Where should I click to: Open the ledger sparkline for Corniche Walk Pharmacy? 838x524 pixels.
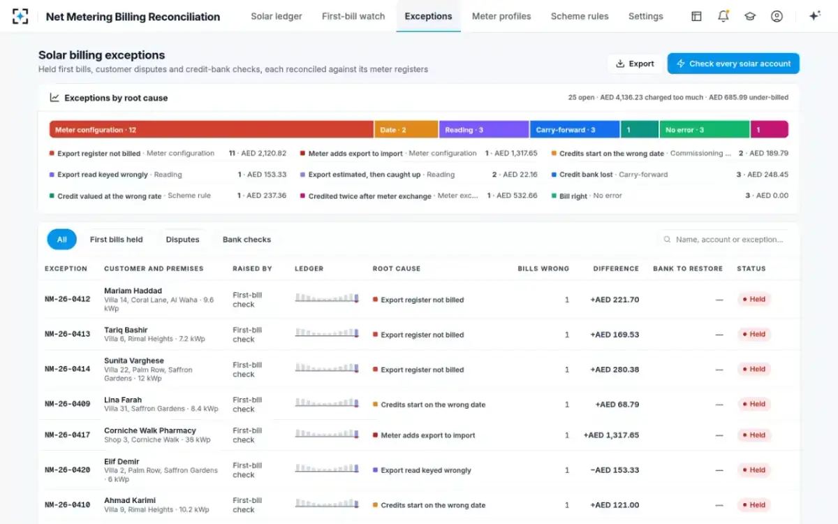tap(327, 434)
